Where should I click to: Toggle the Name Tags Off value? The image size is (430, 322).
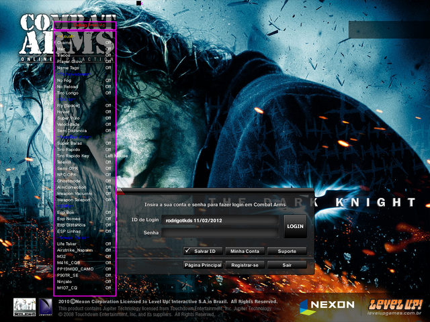pos(108,68)
